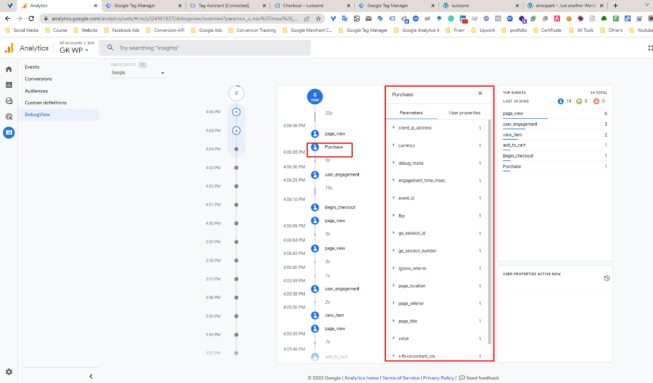The height and width of the screenshot is (383, 653).
Task: Open the Terms of Service link
Action: 400,378
